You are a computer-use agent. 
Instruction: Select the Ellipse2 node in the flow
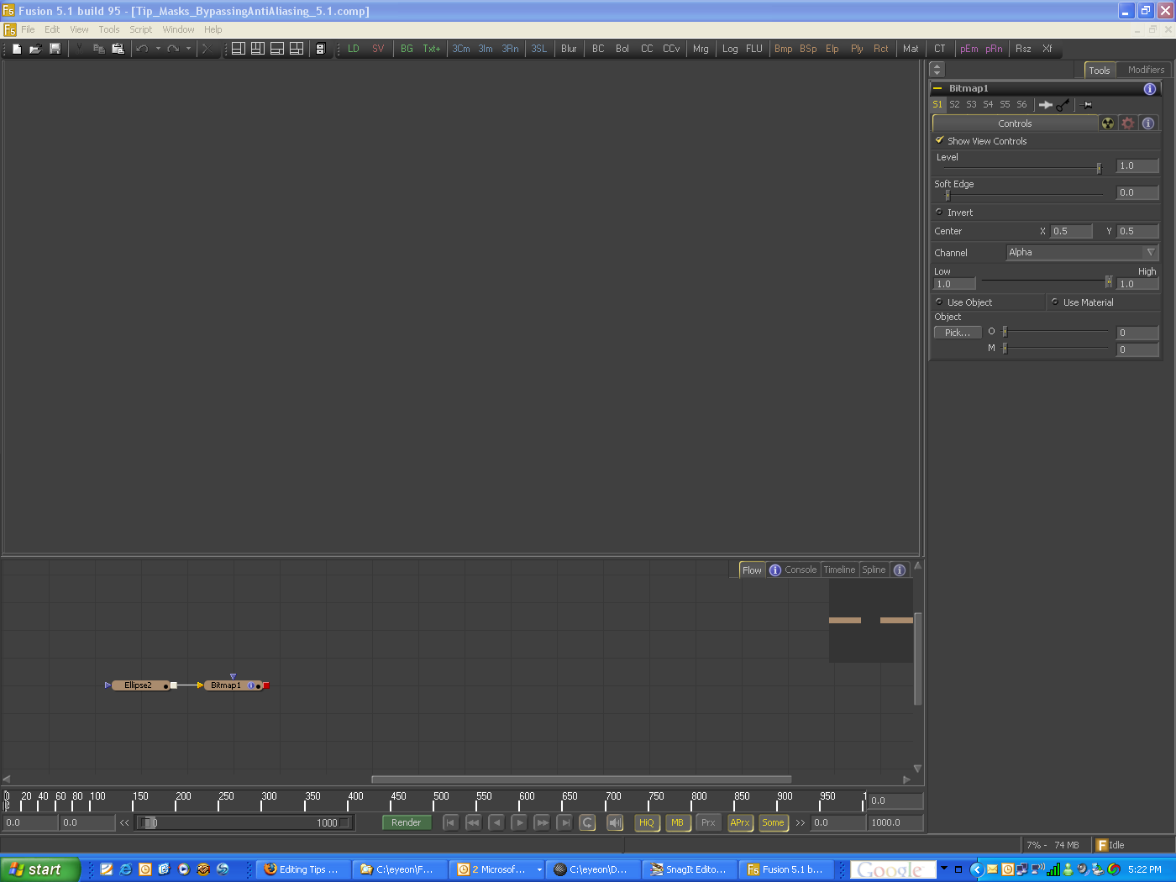point(139,685)
